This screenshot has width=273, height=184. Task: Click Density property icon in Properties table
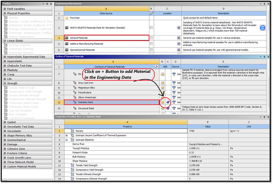(72, 131)
